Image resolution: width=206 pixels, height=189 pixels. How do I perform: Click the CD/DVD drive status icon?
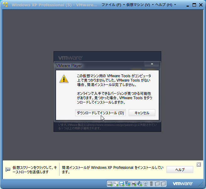coord(116,184)
